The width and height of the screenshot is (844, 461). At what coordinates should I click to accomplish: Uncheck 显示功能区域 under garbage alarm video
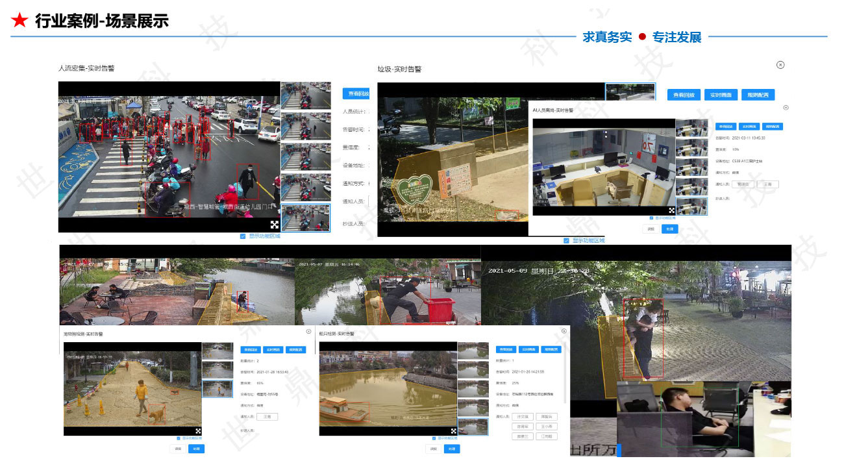567,240
